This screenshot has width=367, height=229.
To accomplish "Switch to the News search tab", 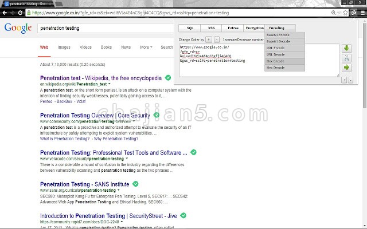I will coord(126,47).
